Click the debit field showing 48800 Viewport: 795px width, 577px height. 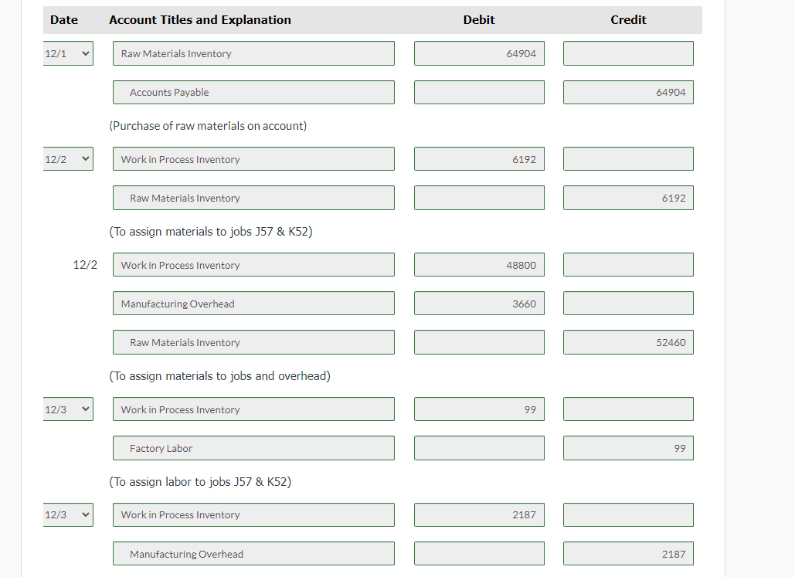[479, 265]
